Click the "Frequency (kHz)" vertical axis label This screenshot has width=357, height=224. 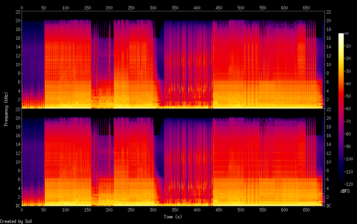(6, 109)
